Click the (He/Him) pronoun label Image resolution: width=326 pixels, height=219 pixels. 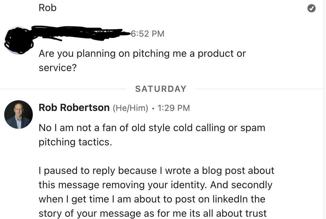click(130, 108)
